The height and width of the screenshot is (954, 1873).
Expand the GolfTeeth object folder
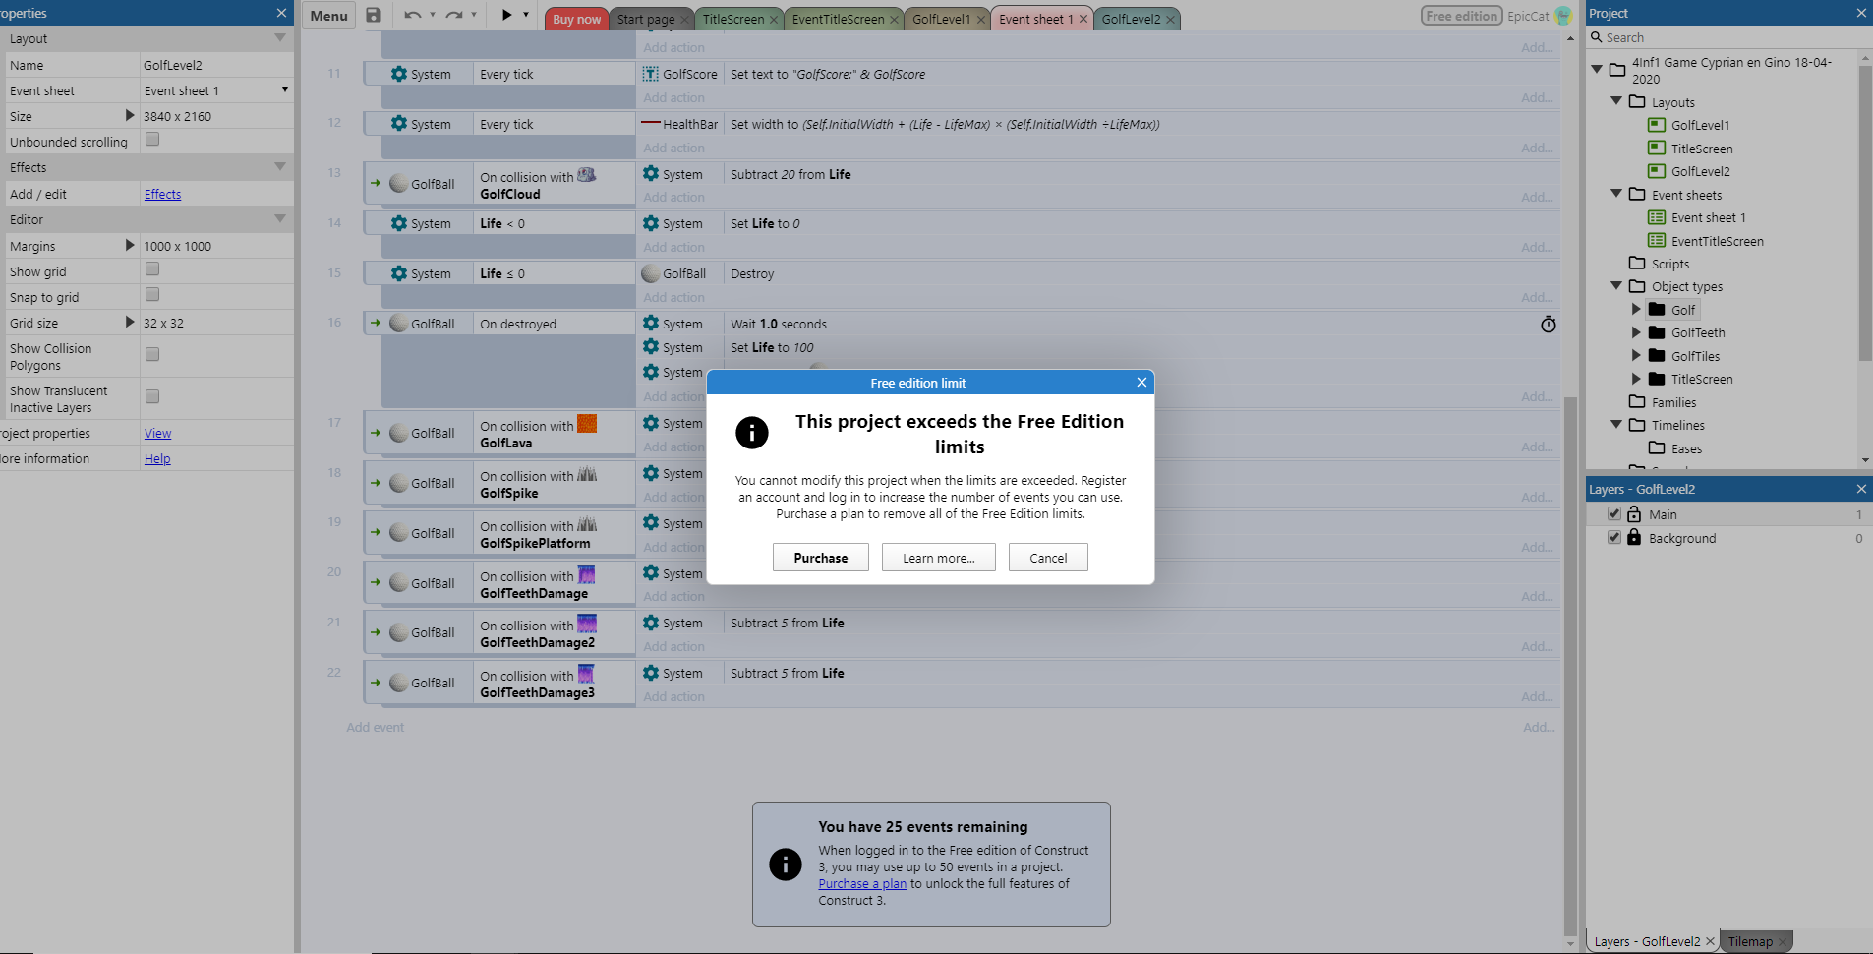[x=1636, y=332]
